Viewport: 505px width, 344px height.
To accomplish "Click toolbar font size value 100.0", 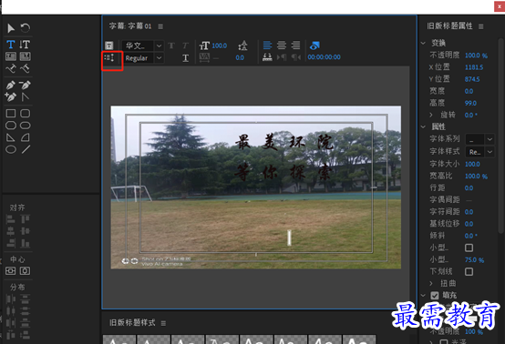I will [220, 46].
